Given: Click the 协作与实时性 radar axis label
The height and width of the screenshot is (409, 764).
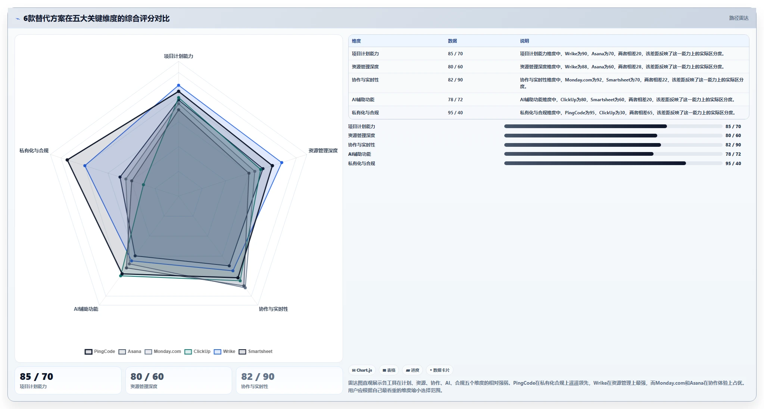Looking at the screenshot, I should (273, 309).
